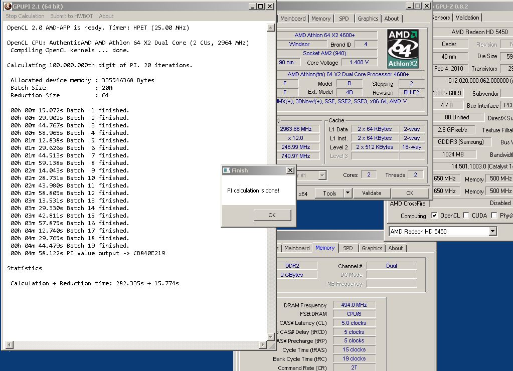Click the Channel # Dual value
513x371 pixels.
[392, 266]
